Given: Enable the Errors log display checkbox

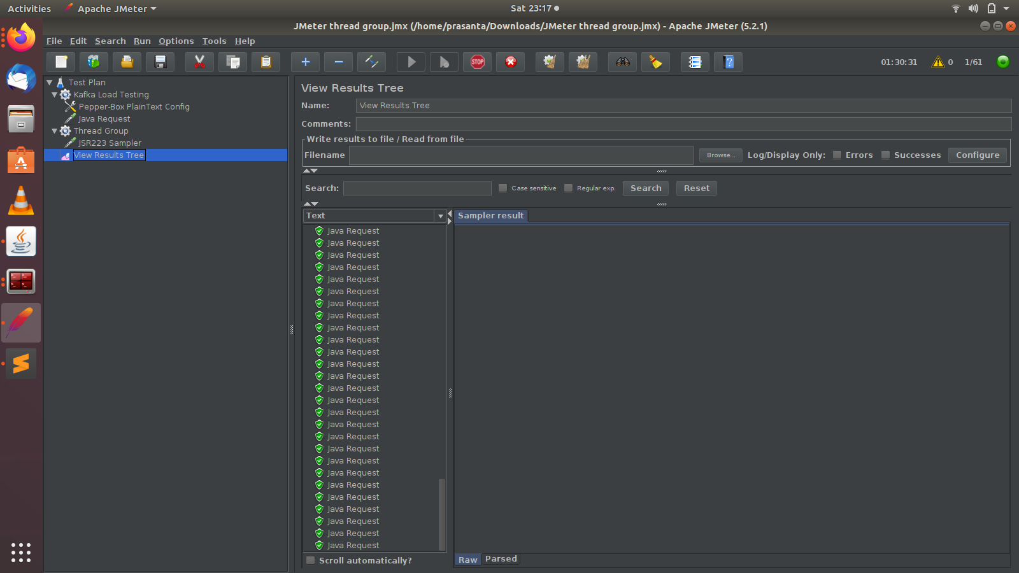Looking at the screenshot, I should coord(836,154).
